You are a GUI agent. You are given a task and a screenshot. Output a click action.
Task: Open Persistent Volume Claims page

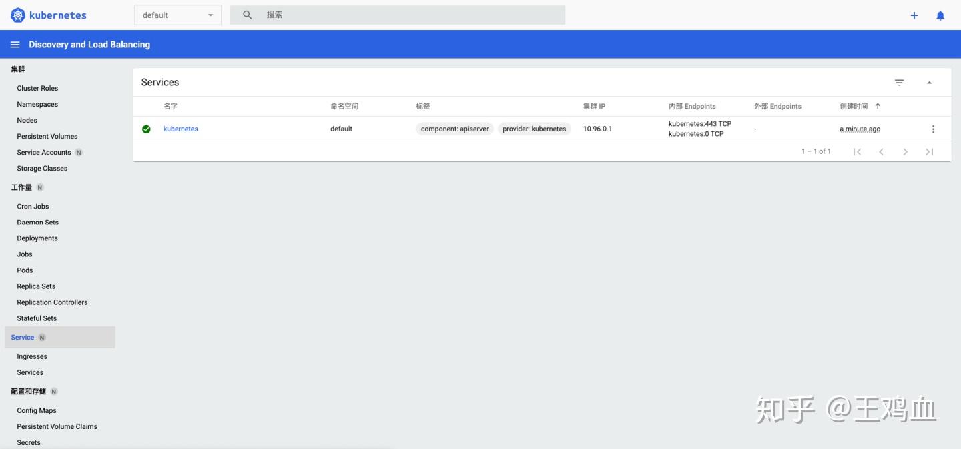click(x=57, y=426)
